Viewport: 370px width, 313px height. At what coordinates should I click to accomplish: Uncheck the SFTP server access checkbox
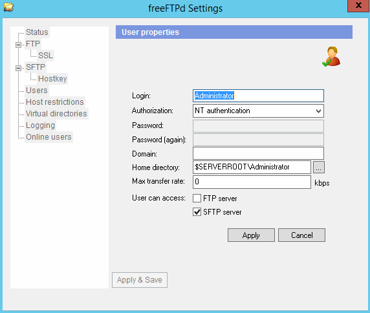click(x=197, y=212)
